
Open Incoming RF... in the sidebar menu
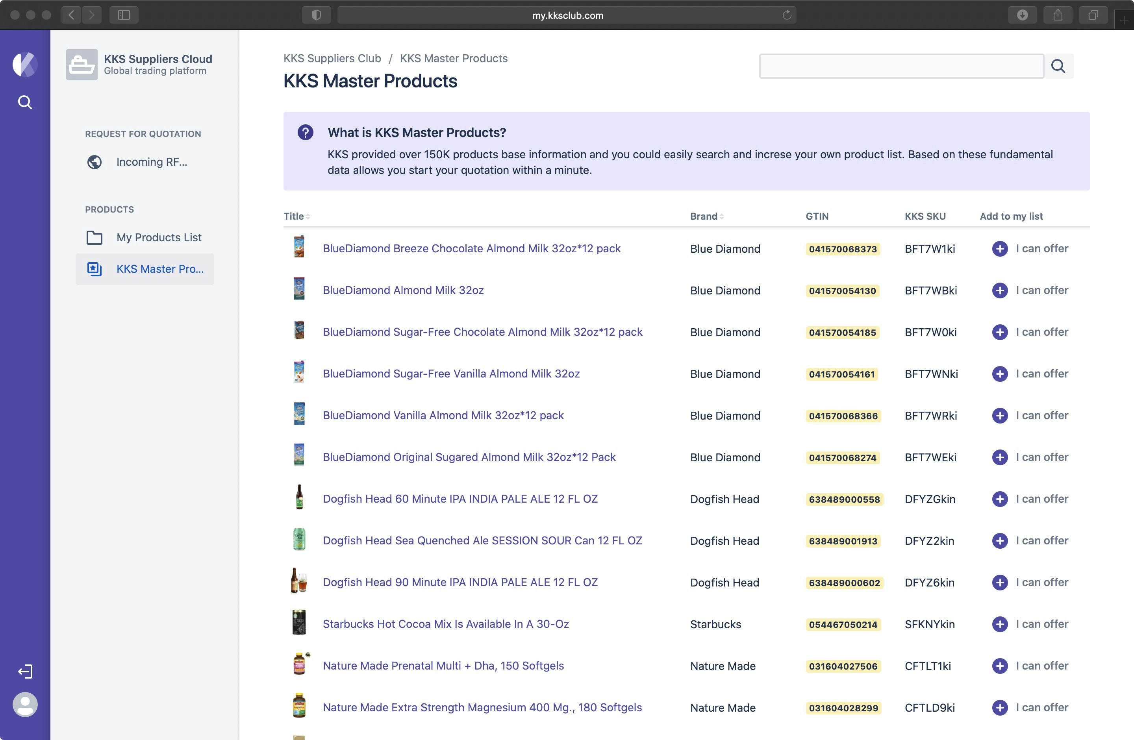151,162
